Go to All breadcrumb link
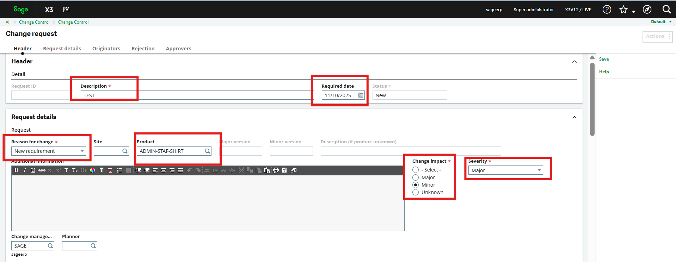The width and height of the screenshot is (676, 262). tap(8, 22)
